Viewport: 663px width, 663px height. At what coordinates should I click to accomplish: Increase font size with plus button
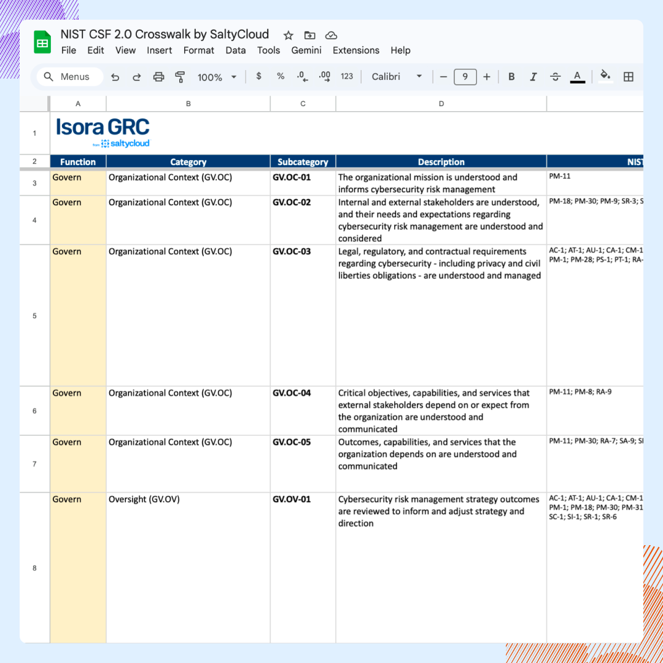487,77
